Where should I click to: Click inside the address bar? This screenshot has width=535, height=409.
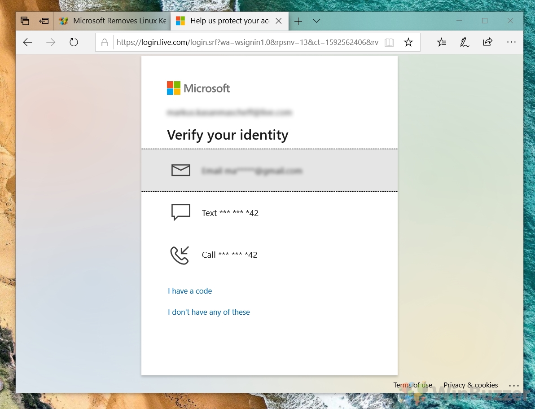coord(247,42)
